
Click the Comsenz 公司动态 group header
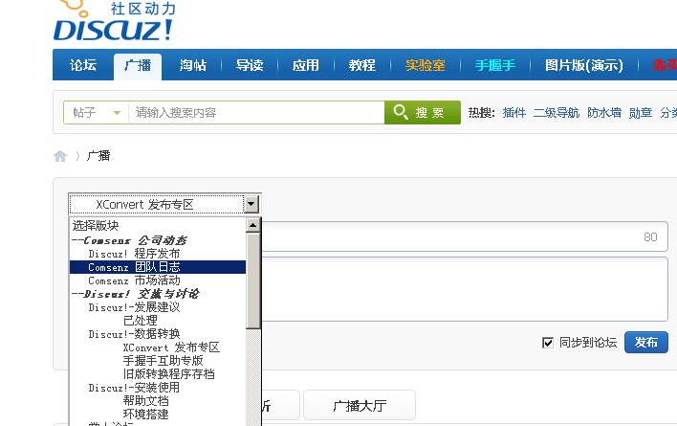(x=158, y=239)
